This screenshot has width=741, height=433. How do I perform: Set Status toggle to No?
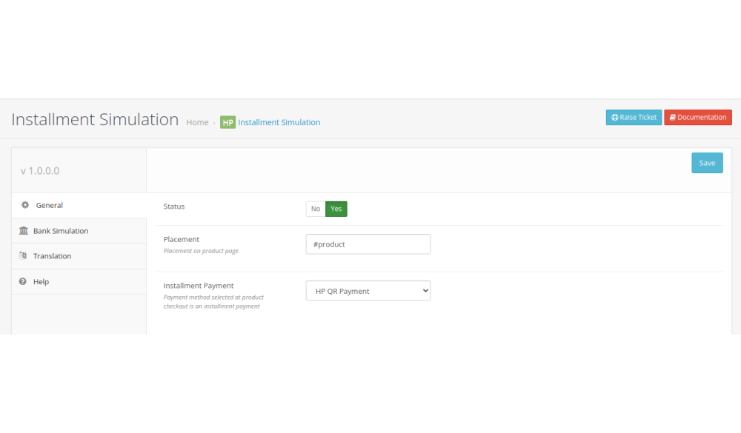(x=316, y=209)
